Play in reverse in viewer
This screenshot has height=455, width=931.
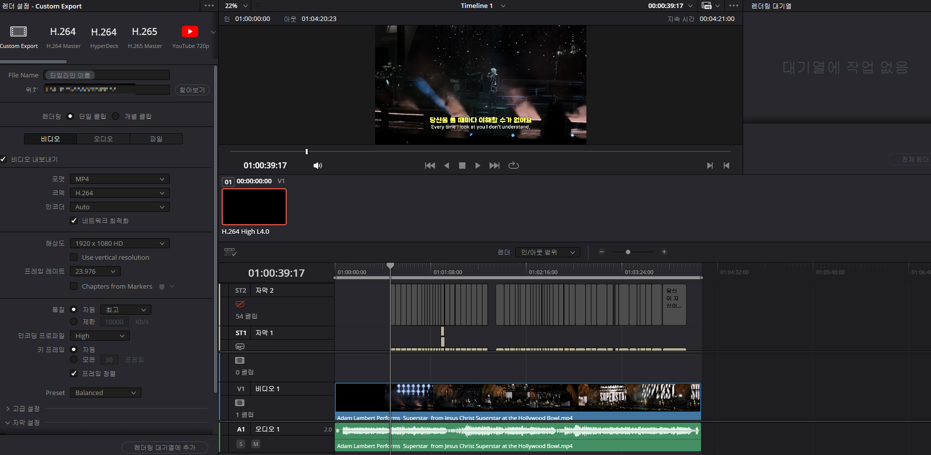click(447, 165)
